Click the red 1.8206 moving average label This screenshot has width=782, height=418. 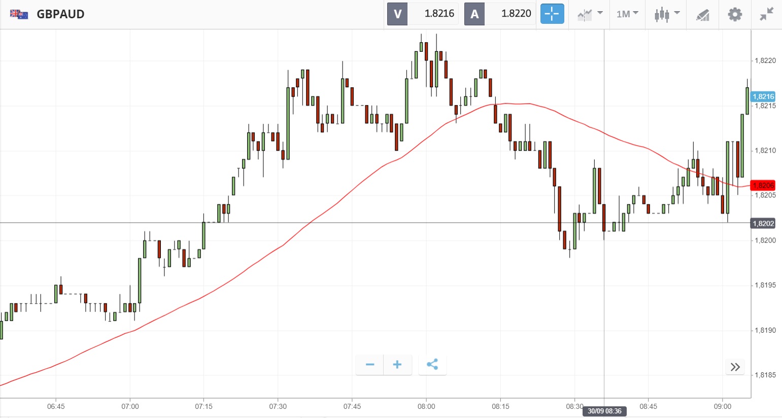coord(763,186)
